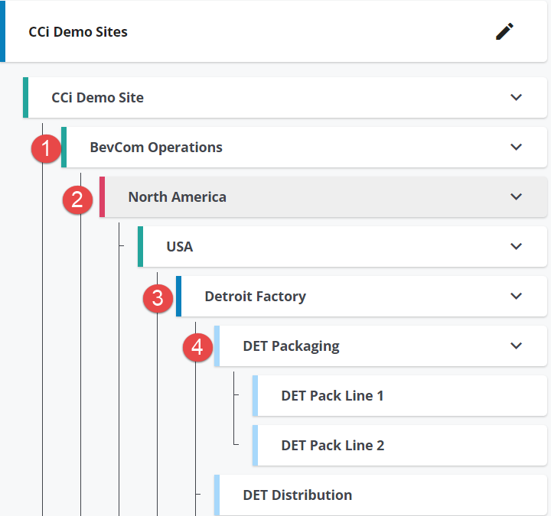Collapse Detroit Factory using its chevron
This screenshot has height=516, width=551.
point(516,296)
